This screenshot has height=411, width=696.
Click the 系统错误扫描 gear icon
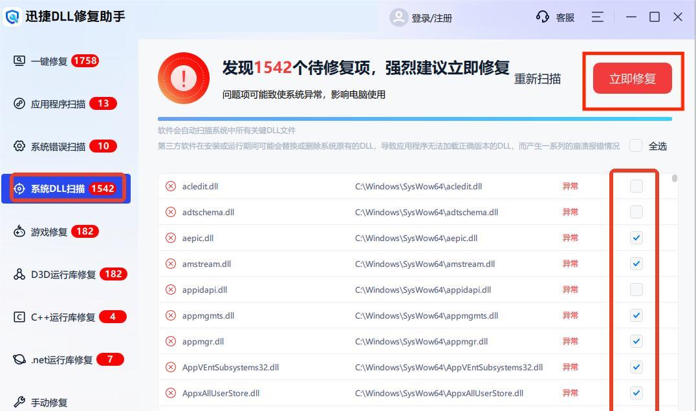pyautogui.click(x=19, y=146)
